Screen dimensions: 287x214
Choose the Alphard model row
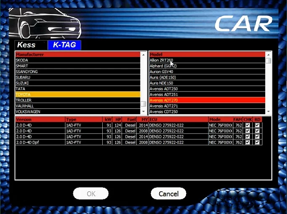click(x=207, y=66)
